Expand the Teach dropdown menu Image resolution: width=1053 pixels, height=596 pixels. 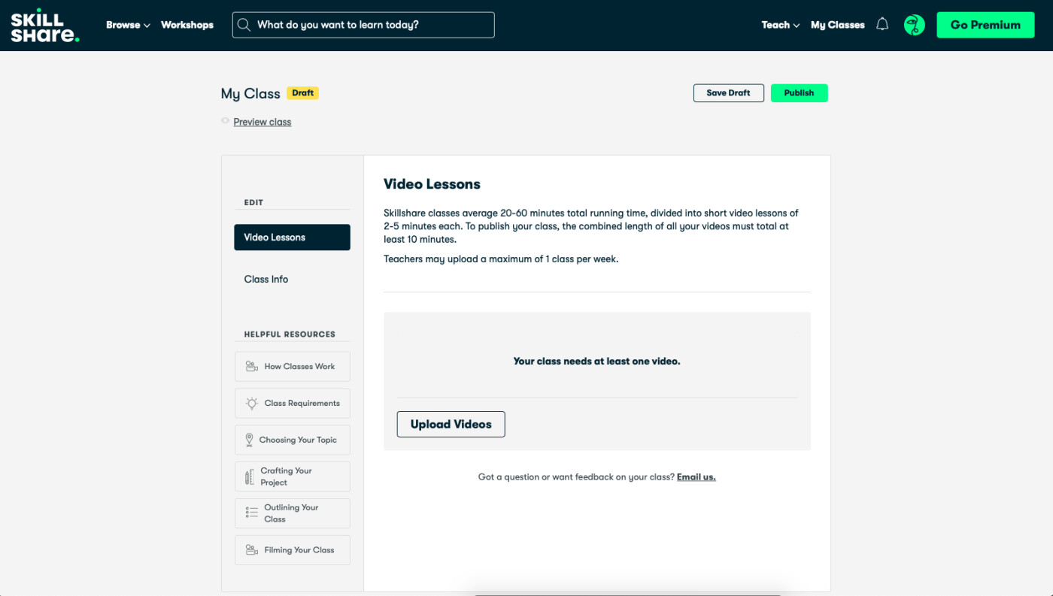click(780, 25)
